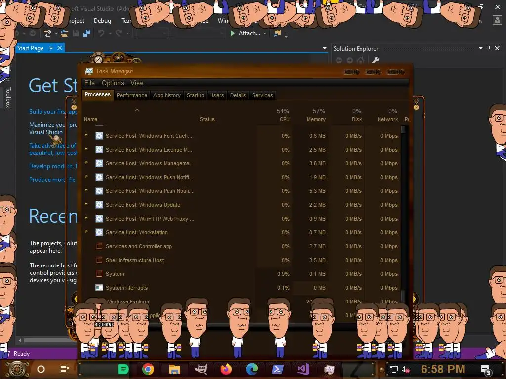Open PowerShell from the taskbar
This screenshot has height=379, width=506.
pos(278,369)
